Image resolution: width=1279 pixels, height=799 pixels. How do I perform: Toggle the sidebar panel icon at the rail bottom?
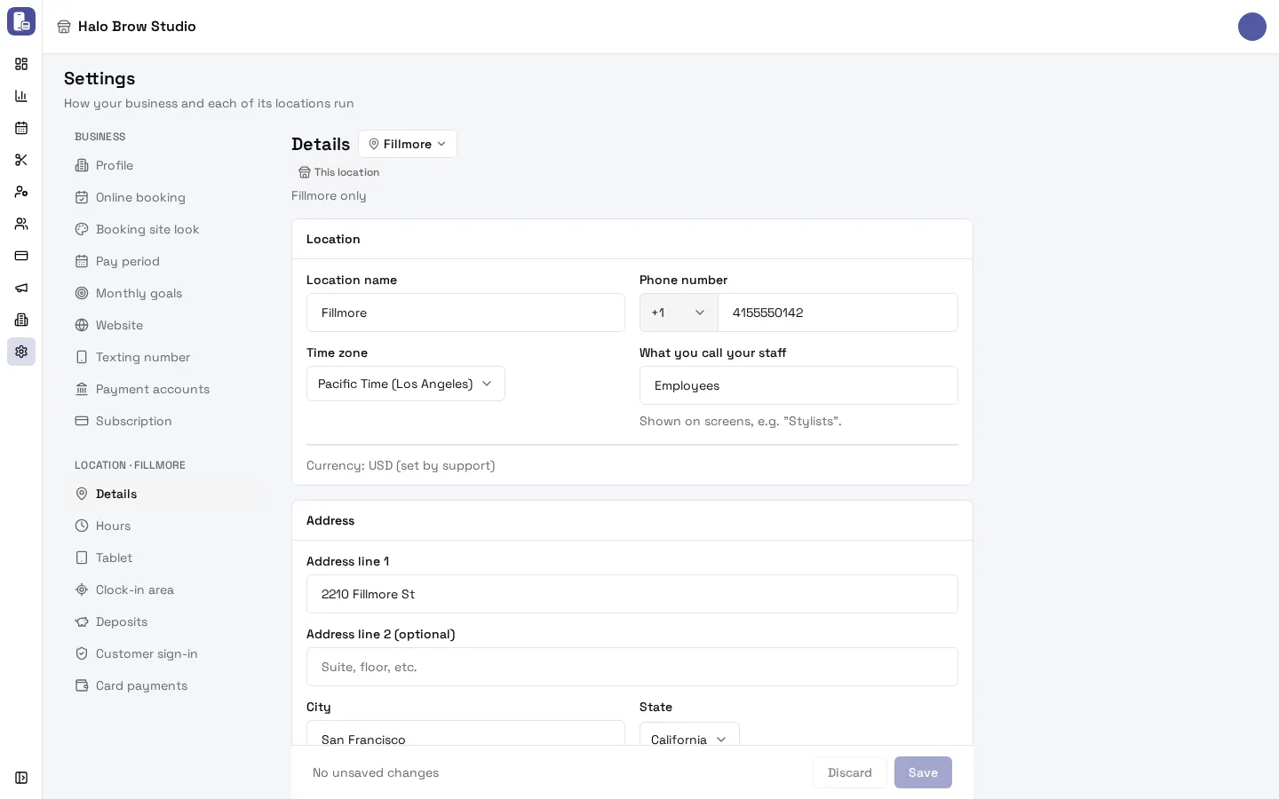21,778
